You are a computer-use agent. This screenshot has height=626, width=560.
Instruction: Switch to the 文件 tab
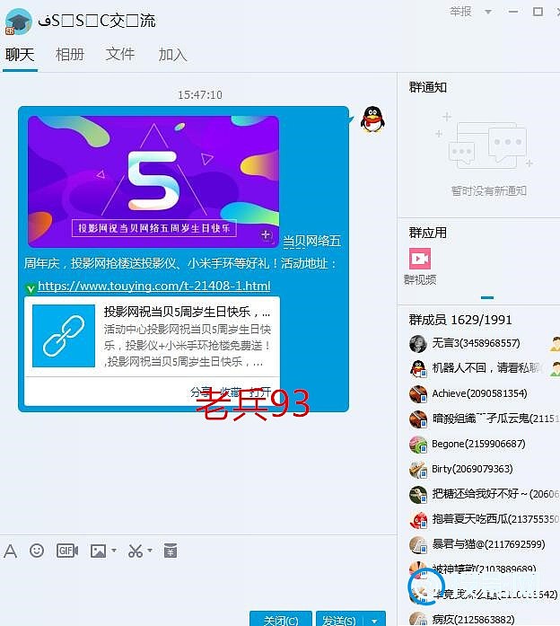tap(120, 54)
